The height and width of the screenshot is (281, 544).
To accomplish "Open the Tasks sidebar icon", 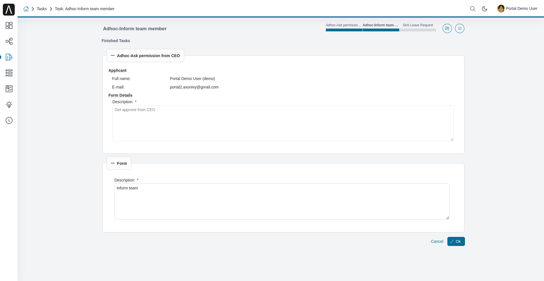I will [x=9, y=57].
